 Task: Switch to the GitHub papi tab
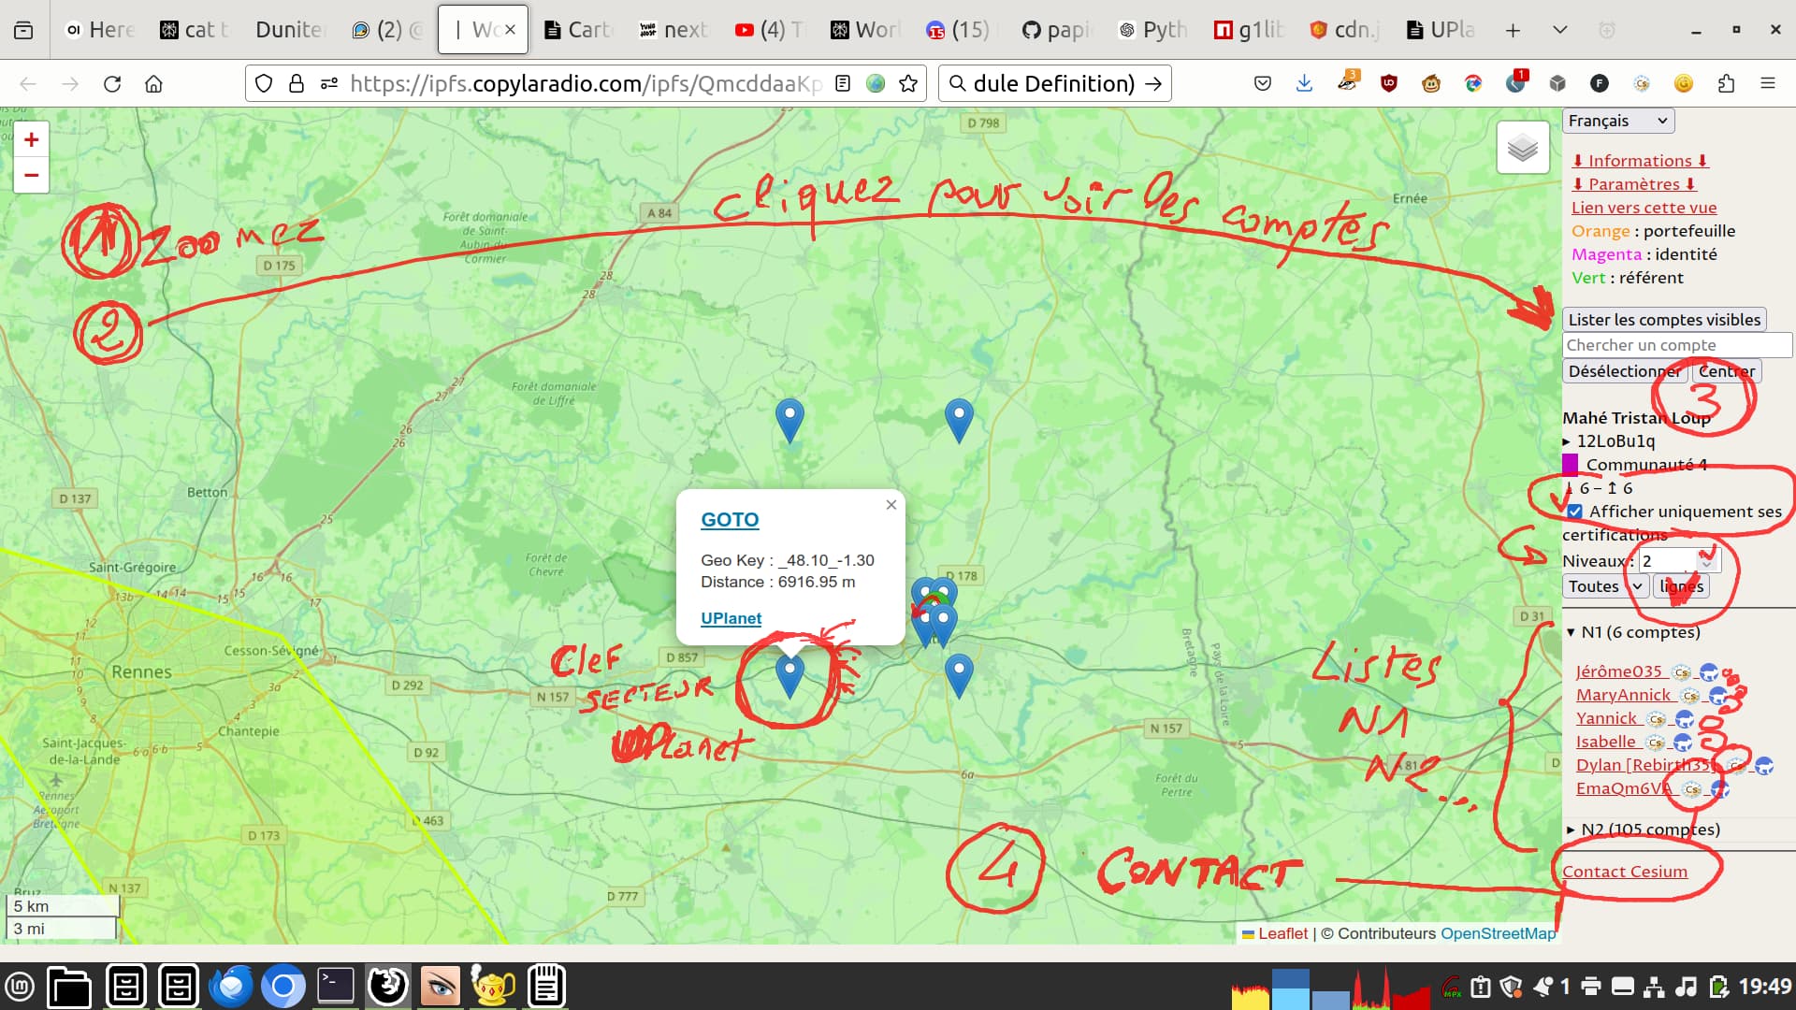click(1055, 30)
